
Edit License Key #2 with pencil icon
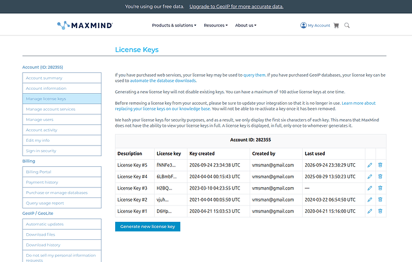[x=370, y=200]
